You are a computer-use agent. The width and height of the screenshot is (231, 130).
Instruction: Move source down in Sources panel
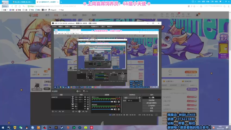coord(86,112)
